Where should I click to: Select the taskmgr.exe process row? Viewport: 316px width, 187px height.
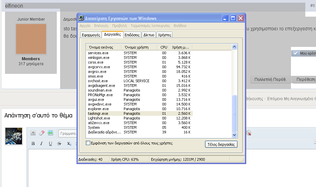tap(139, 113)
